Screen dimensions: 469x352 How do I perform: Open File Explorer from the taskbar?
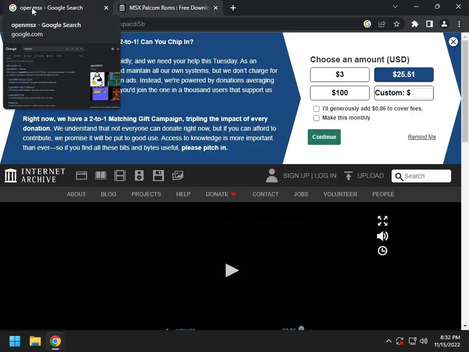(35, 341)
